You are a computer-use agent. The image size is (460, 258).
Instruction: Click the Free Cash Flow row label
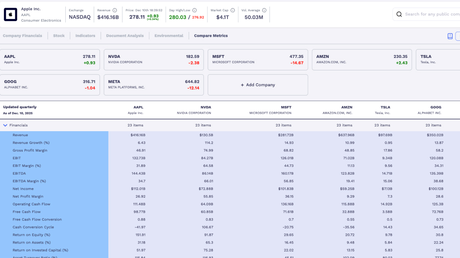(27, 212)
